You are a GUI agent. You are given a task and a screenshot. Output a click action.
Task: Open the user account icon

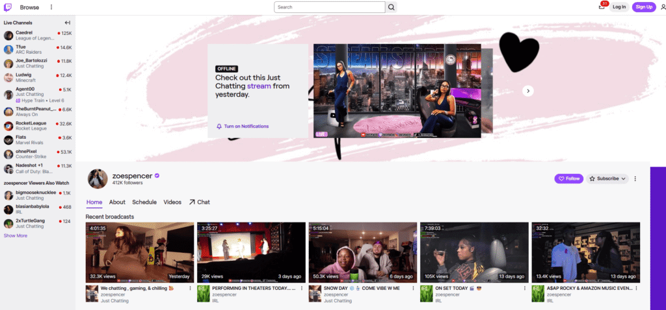click(x=664, y=7)
